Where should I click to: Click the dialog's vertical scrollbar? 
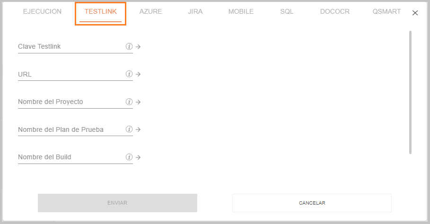click(x=410, y=93)
